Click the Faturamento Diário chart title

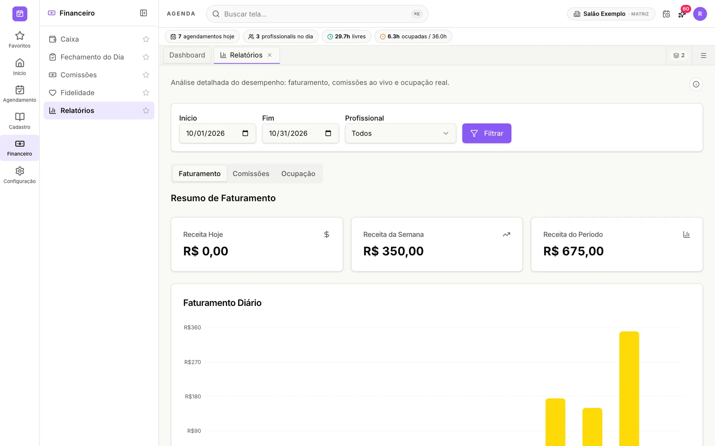(x=222, y=303)
